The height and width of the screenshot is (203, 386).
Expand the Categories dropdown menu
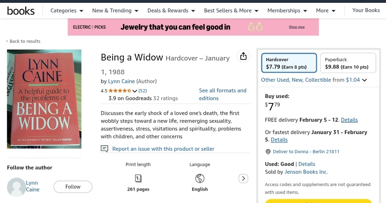click(x=67, y=11)
